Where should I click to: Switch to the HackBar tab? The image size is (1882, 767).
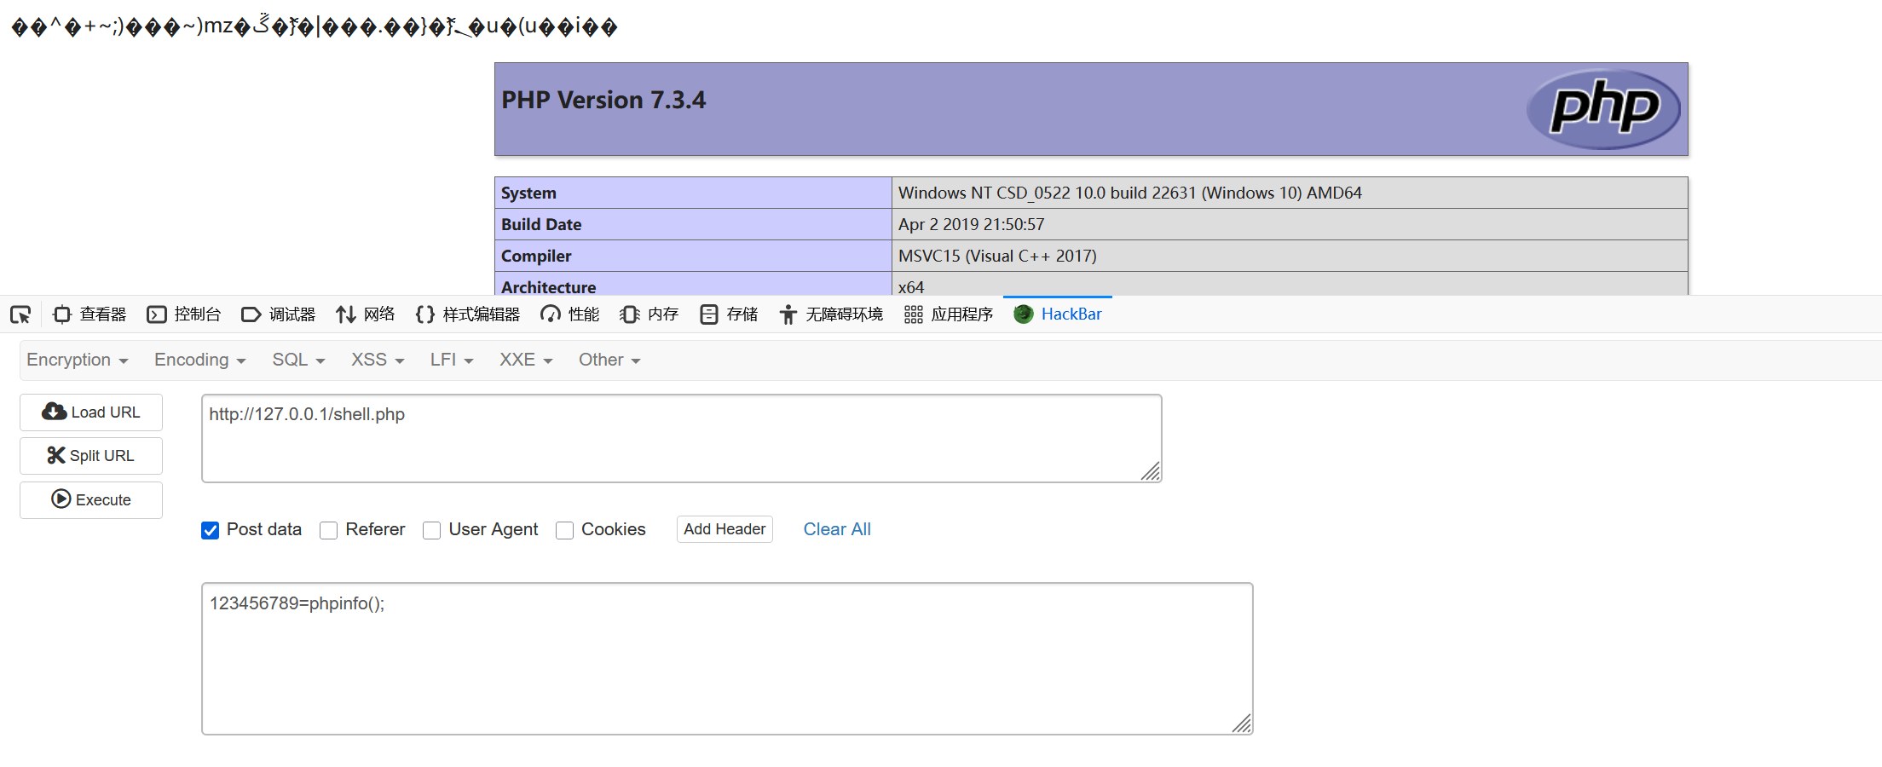(x=1058, y=314)
